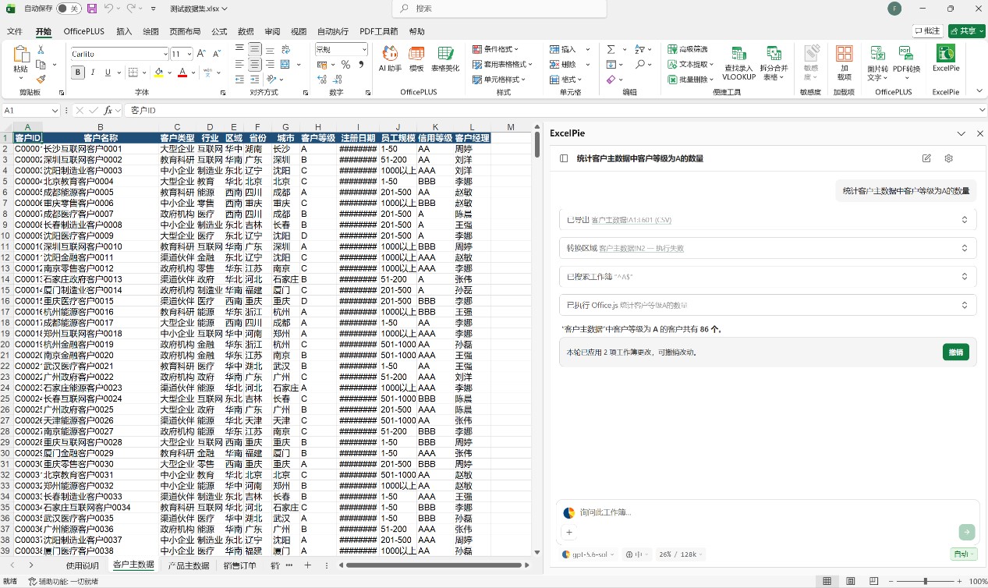Click the 套用表格格式 button
988x588 pixels.
tap(503, 65)
